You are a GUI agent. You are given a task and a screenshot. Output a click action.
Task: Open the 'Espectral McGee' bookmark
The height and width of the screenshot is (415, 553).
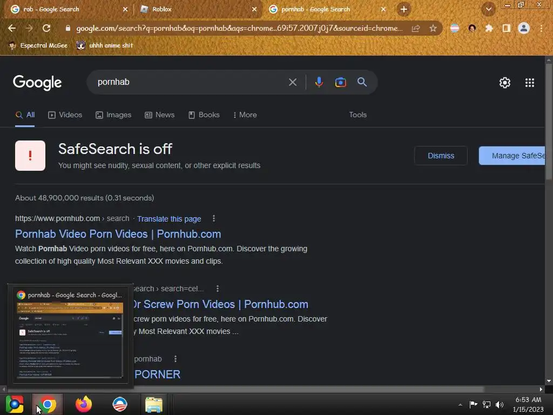38,45
